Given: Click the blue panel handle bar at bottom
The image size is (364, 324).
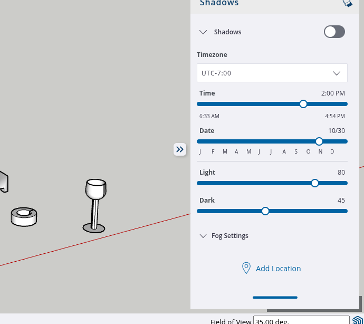Looking at the screenshot, I should 275,298.
